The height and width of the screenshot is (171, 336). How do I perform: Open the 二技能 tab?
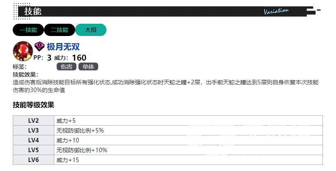point(59,30)
